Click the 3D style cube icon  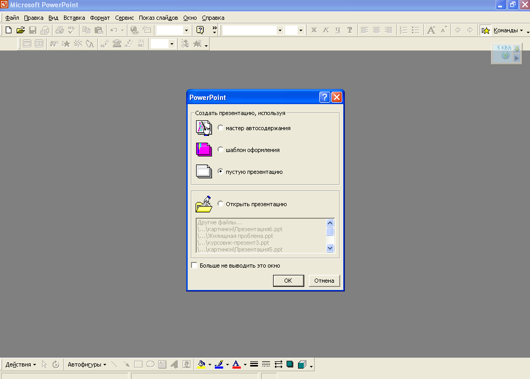tap(302, 364)
